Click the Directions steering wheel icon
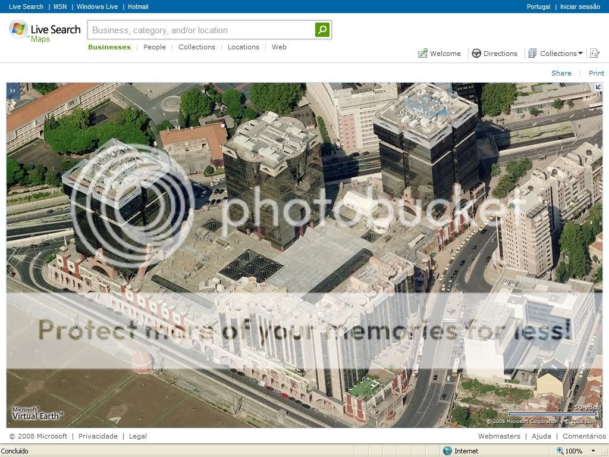The image size is (609, 457). pos(476,54)
